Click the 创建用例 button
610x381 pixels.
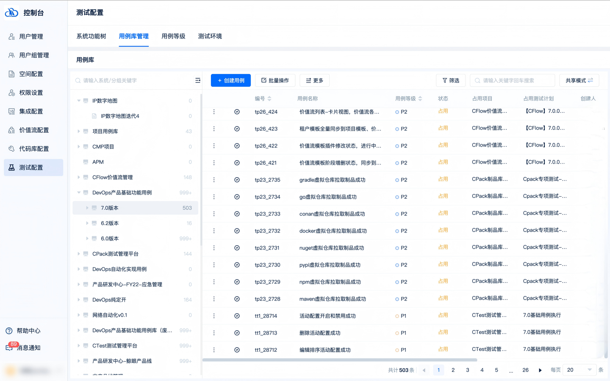pyautogui.click(x=231, y=80)
